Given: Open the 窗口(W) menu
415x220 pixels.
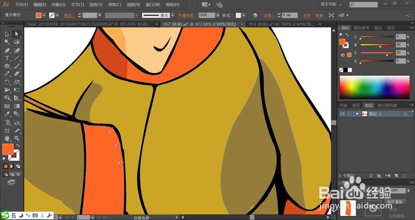Looking at the screenshot, I should tap(153, 5).
